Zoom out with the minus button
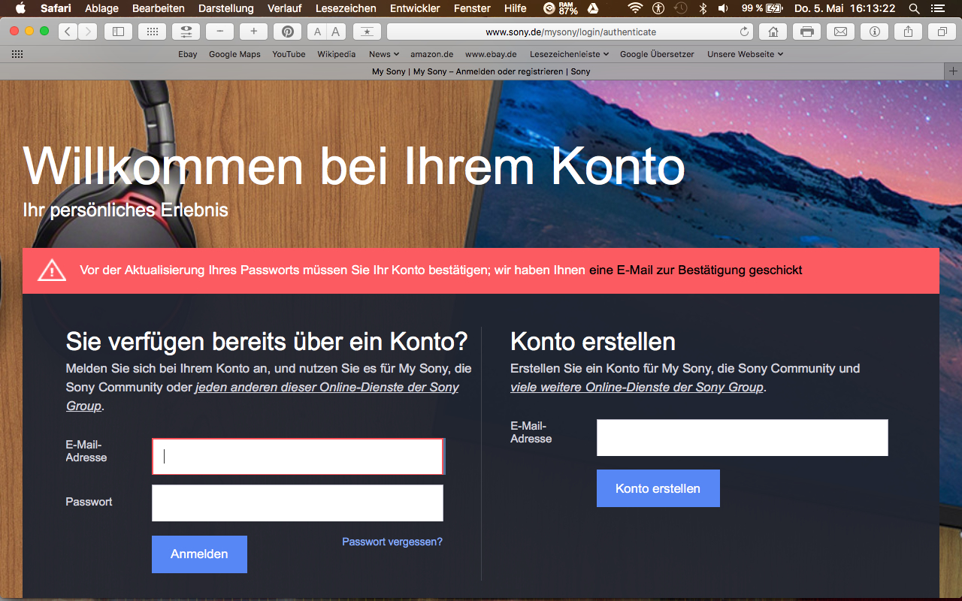Image resolution: width=962 pixels, height=601 pixels. coord(219,32)
